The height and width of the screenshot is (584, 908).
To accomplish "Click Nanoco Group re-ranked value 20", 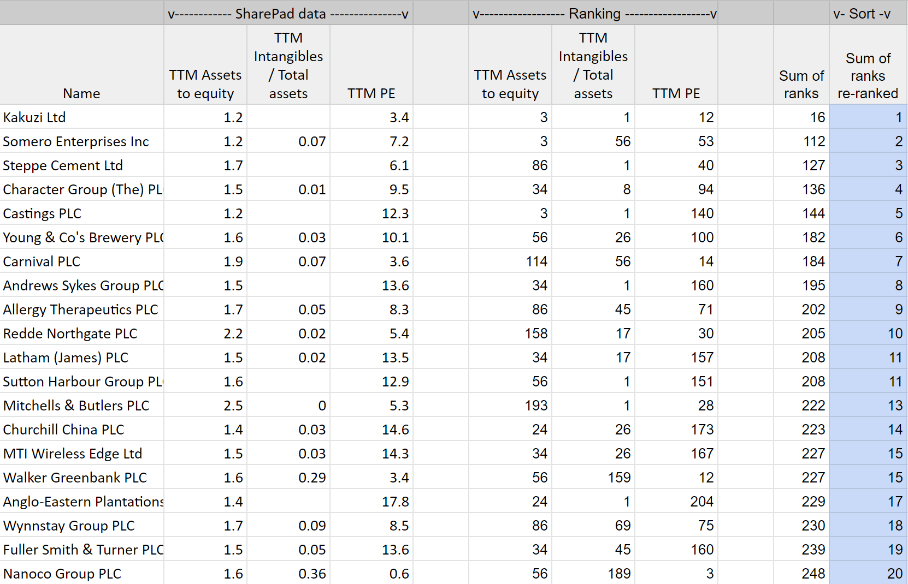I will (868, 573).
